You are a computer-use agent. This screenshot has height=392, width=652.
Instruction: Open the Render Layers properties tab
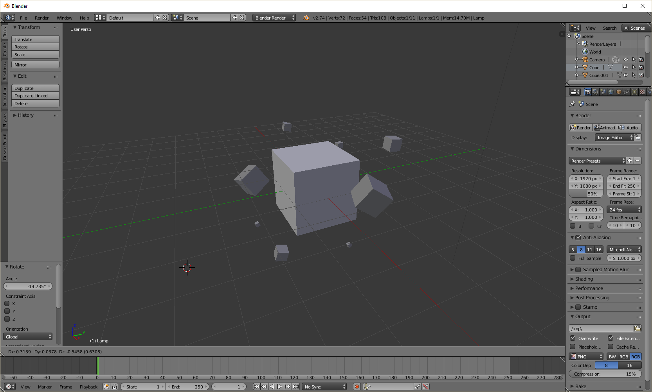tap(595, 92)
